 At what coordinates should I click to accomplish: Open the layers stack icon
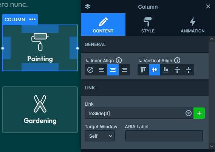coord(88,6)
